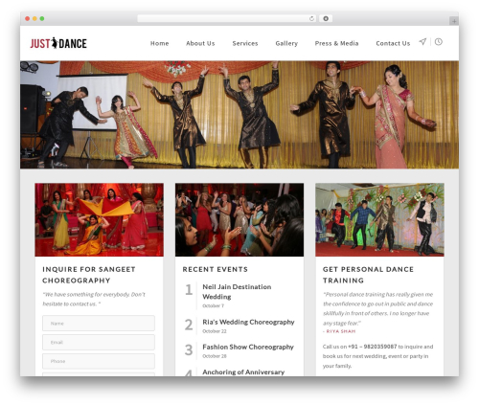Viewport: 479px width, 405px height.
Task: Open Services menu item
Action: 245,43
